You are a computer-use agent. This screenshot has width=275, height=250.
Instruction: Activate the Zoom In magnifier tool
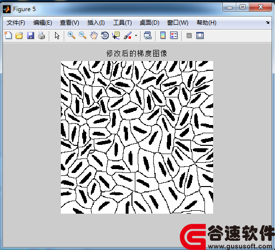click(x=72, y=35)
